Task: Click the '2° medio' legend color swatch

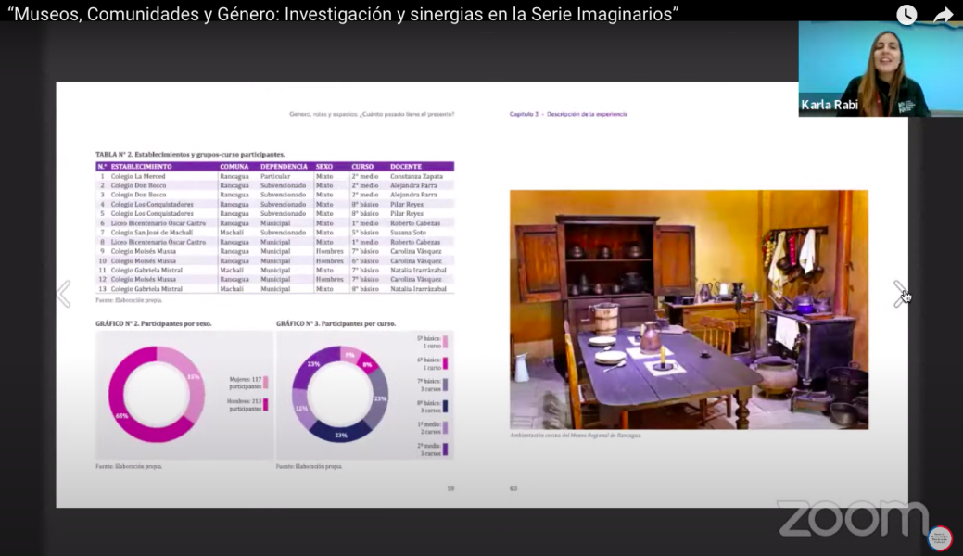Action: [445, 449]
